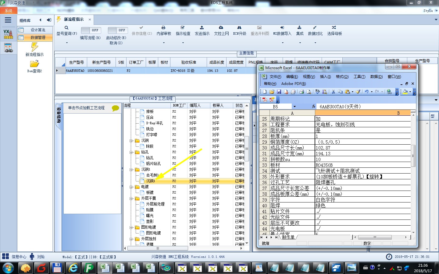The image size is (439, 274).
Task: Collapse the 钻孔 folder node
Action: [x=131, y=152]
